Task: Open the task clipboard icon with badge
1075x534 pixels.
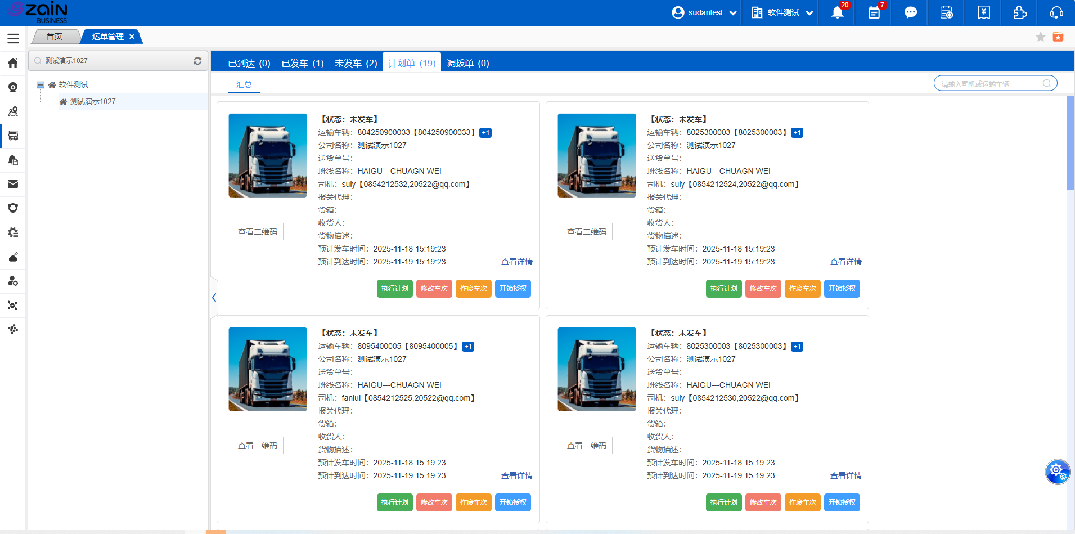Action: coord(874,12)
